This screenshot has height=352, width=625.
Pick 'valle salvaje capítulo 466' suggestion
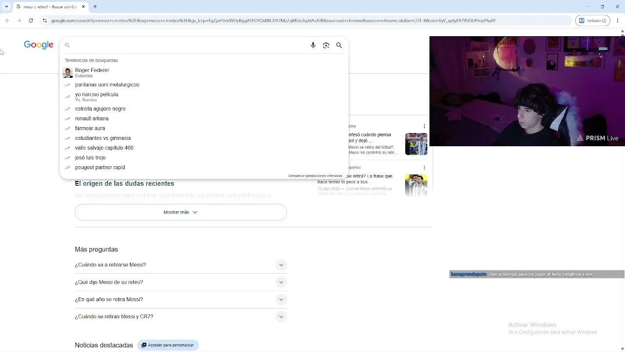pos(204,148)
